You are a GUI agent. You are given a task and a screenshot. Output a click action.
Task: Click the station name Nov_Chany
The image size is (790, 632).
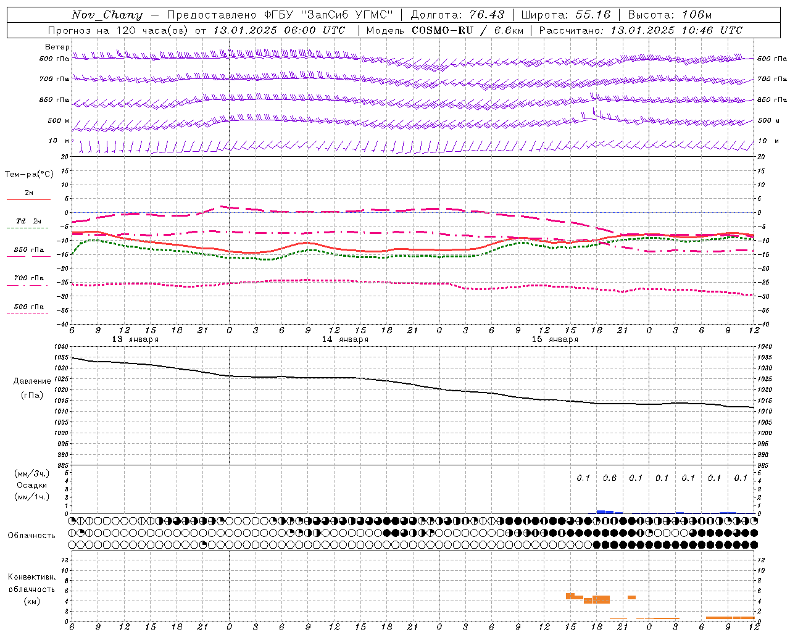click(107, 15)
